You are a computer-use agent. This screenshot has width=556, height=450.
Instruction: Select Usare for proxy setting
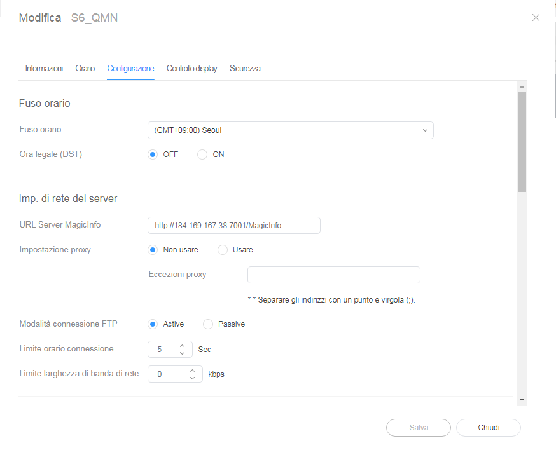[x=223, y=250]
